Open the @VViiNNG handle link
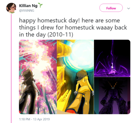 tap(27, 11)
